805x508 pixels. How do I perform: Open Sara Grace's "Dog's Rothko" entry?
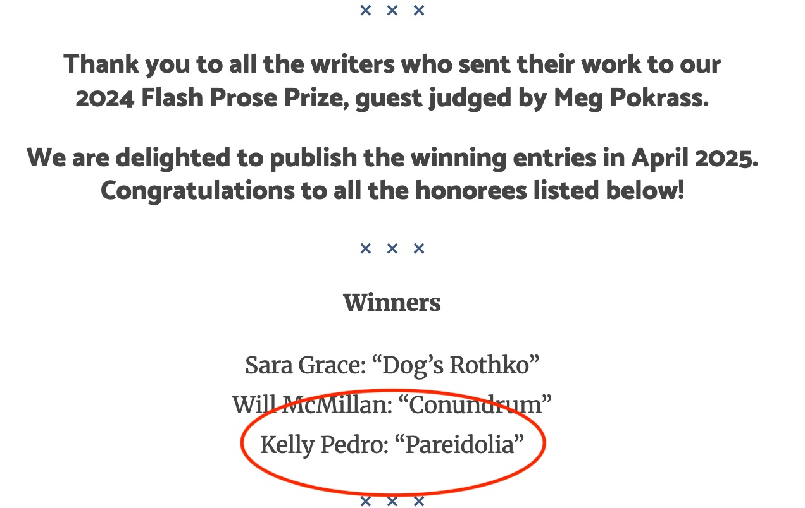[x=392, y=365]
